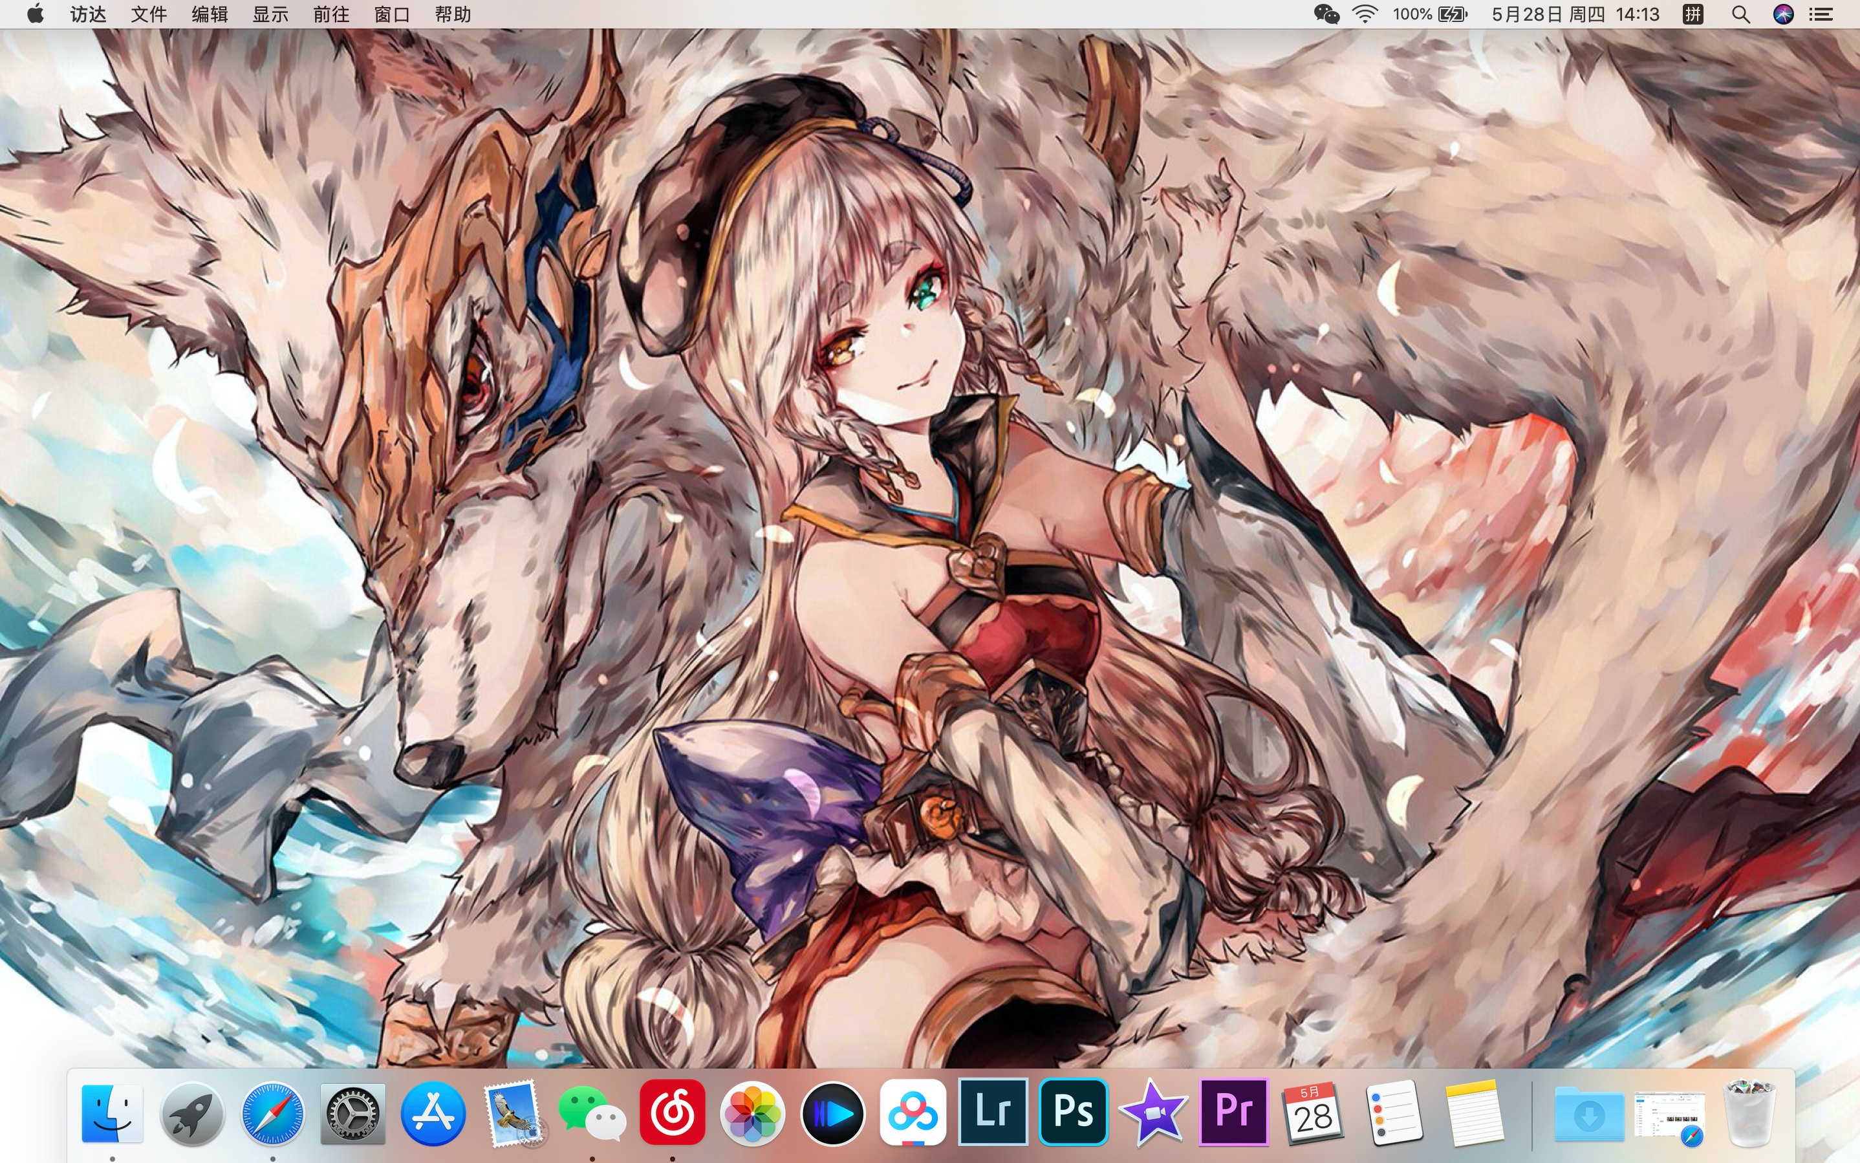The image size is (1860, 1163).
Task: Open the black video player icon
Action: click(x=832, y=1113)
